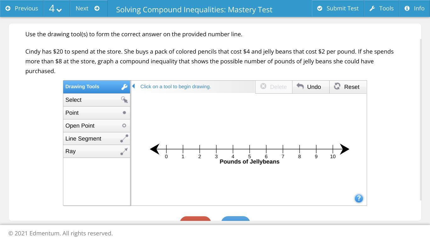
Task: Click the page vertical scrollbar
Action: 421,120
